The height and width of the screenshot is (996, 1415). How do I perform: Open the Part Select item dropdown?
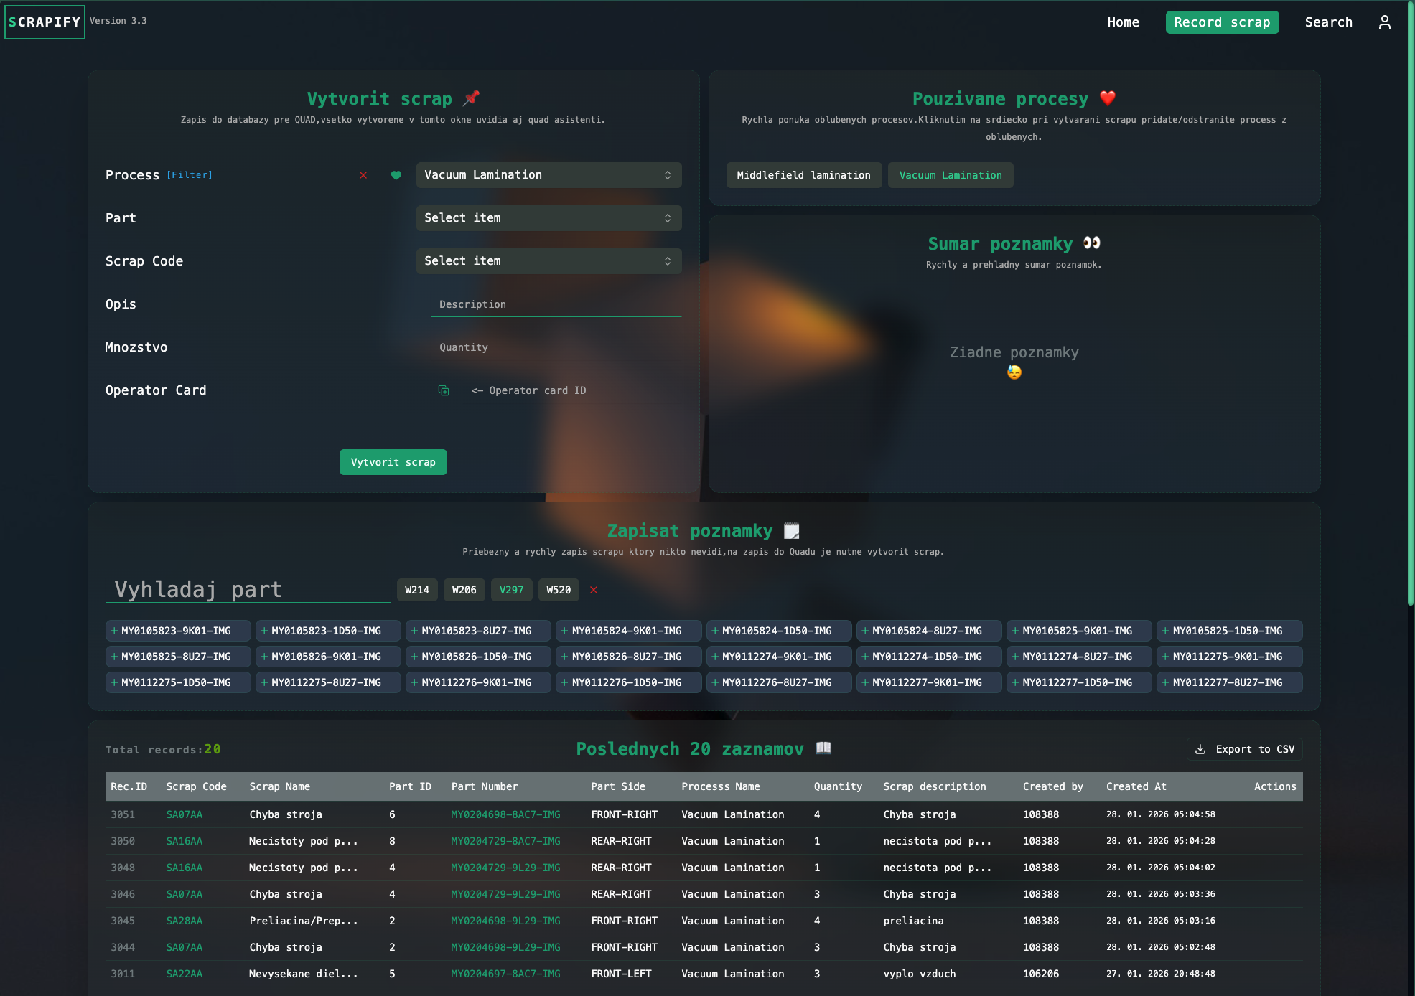548,218
